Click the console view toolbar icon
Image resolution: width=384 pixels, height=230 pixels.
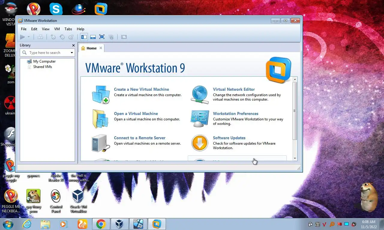point(124,37)
